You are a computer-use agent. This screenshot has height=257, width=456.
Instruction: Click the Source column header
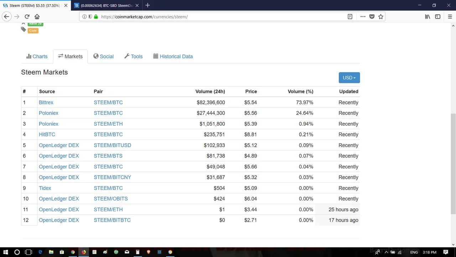click(47, 91)
